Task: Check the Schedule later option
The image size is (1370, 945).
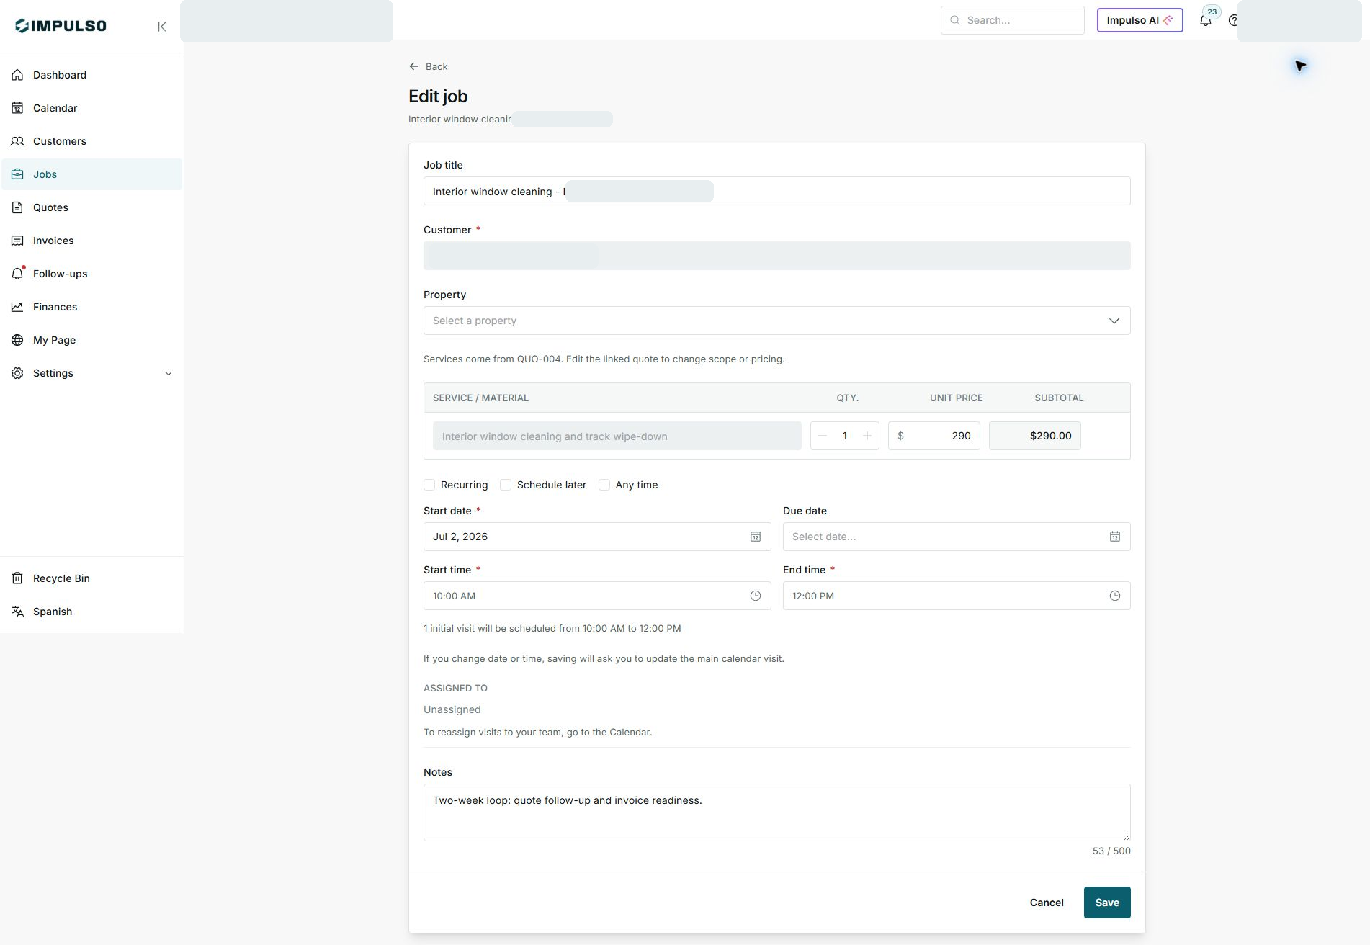Action: click(x=506, y=485)
